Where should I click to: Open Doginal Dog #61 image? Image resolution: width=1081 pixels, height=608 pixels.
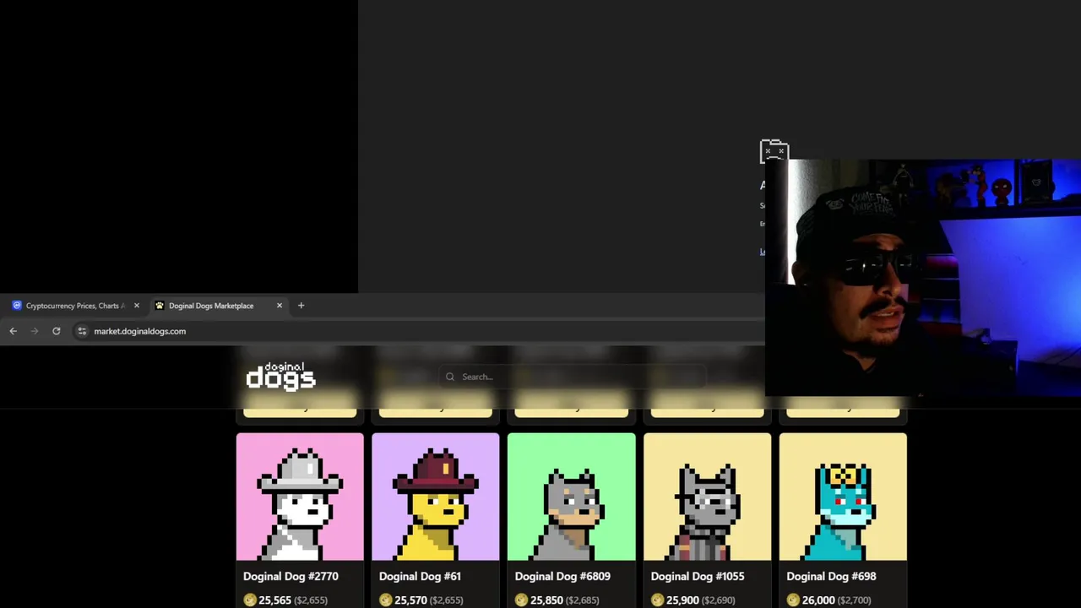tap(436, 497)
